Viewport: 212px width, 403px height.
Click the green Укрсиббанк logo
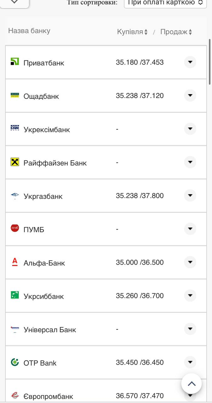[15, 295]
